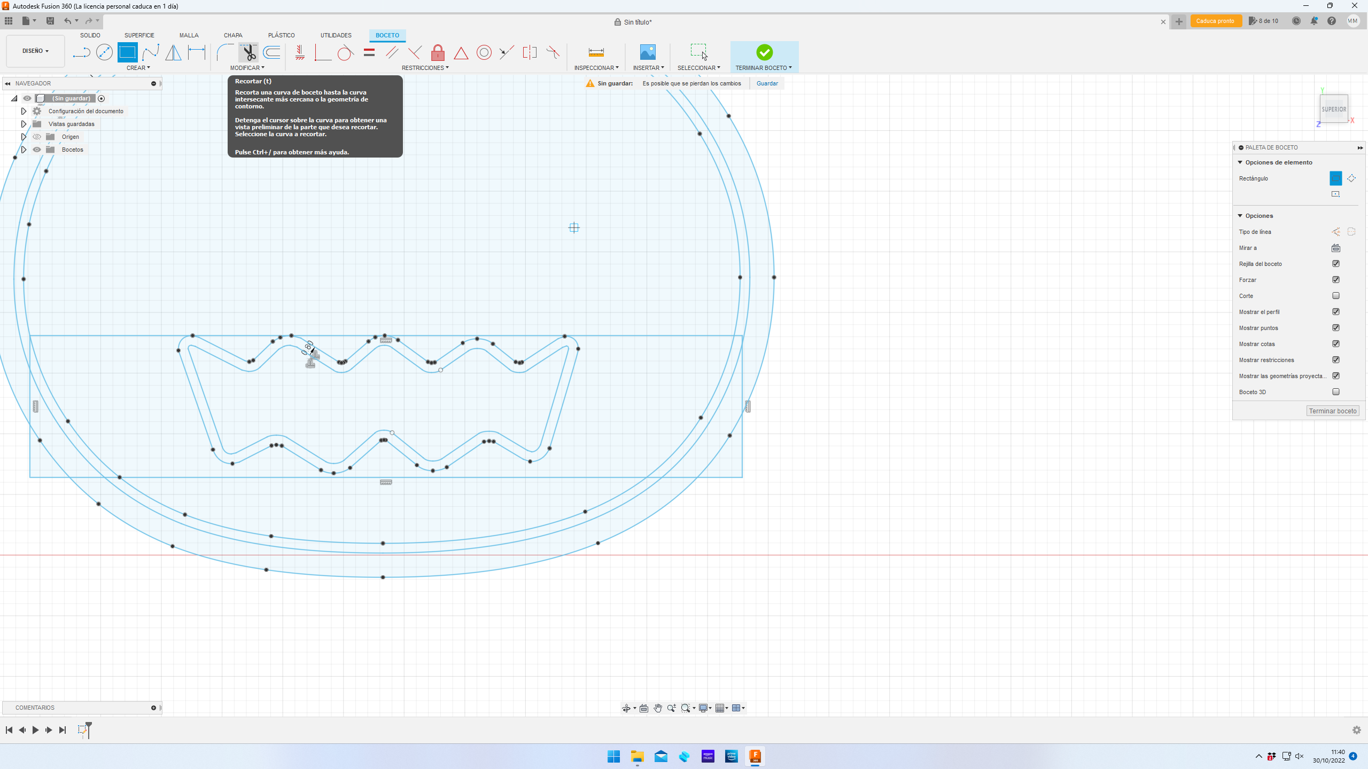Click the Insert image icon

(648, 52)
